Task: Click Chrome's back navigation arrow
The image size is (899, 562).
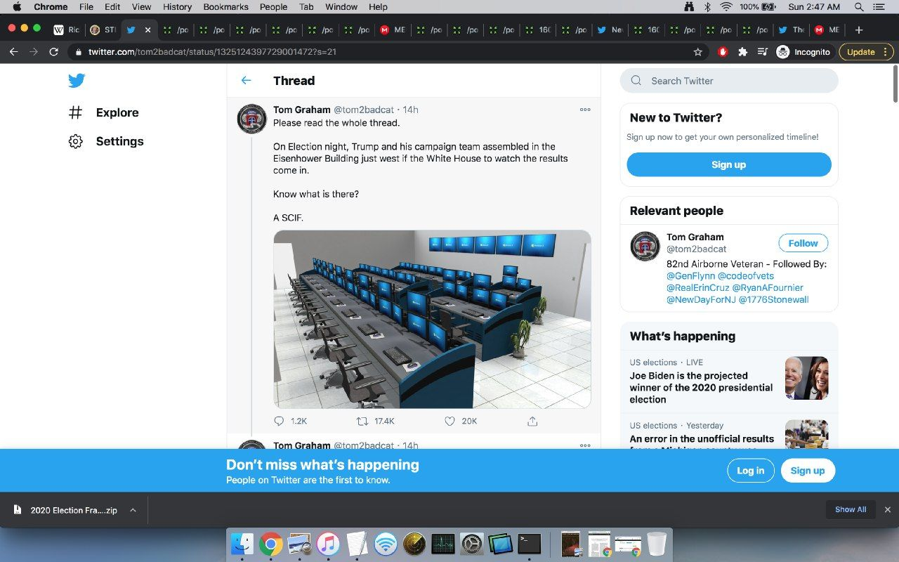Action: pyautogui.click(x=13, y=51)
